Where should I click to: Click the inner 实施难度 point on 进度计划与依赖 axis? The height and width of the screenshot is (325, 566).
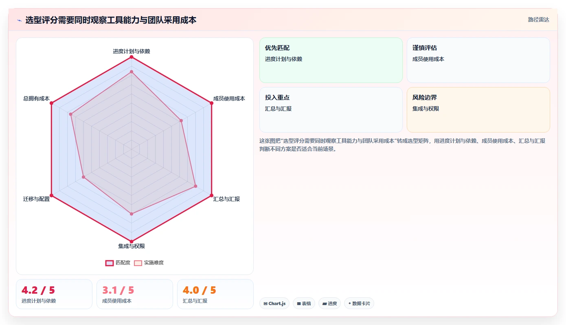coord(132,72)
